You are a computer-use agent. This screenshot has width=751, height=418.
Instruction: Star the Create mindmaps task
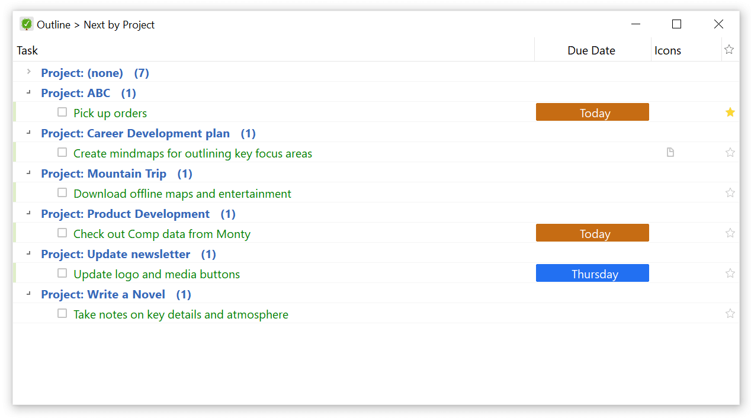(730, 152)
